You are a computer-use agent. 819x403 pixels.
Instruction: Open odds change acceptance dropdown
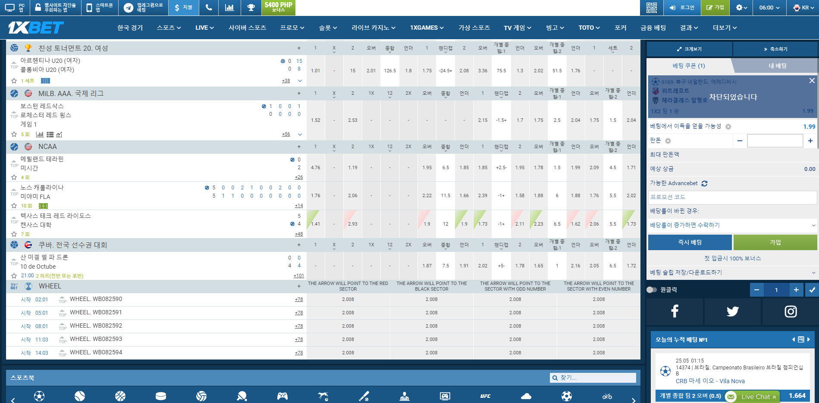pyautogui.click(x=732, y=225)
